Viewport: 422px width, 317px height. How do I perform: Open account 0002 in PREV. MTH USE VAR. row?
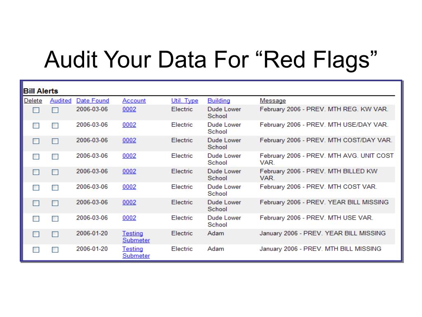tap(129, 218)
